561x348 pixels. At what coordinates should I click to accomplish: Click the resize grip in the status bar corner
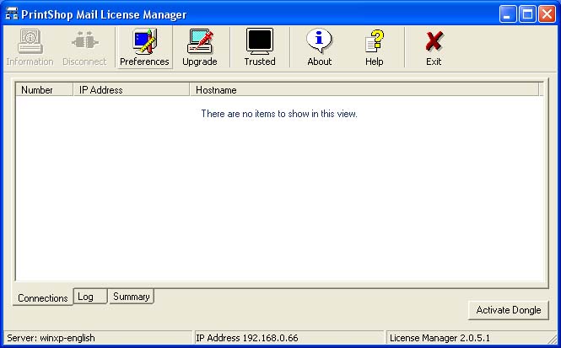point(553,339)
